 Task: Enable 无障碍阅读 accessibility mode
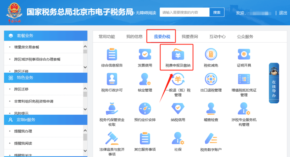pyautogui.click(x=144, y=13)
